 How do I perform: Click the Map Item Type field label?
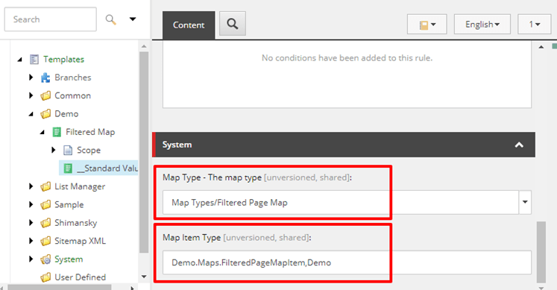tap(236, 238)
